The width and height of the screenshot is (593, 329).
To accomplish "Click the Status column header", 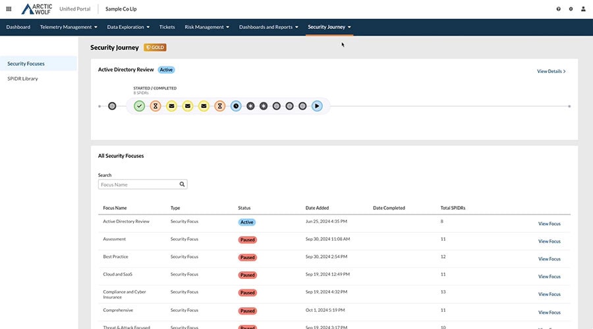I will point(244,208).
